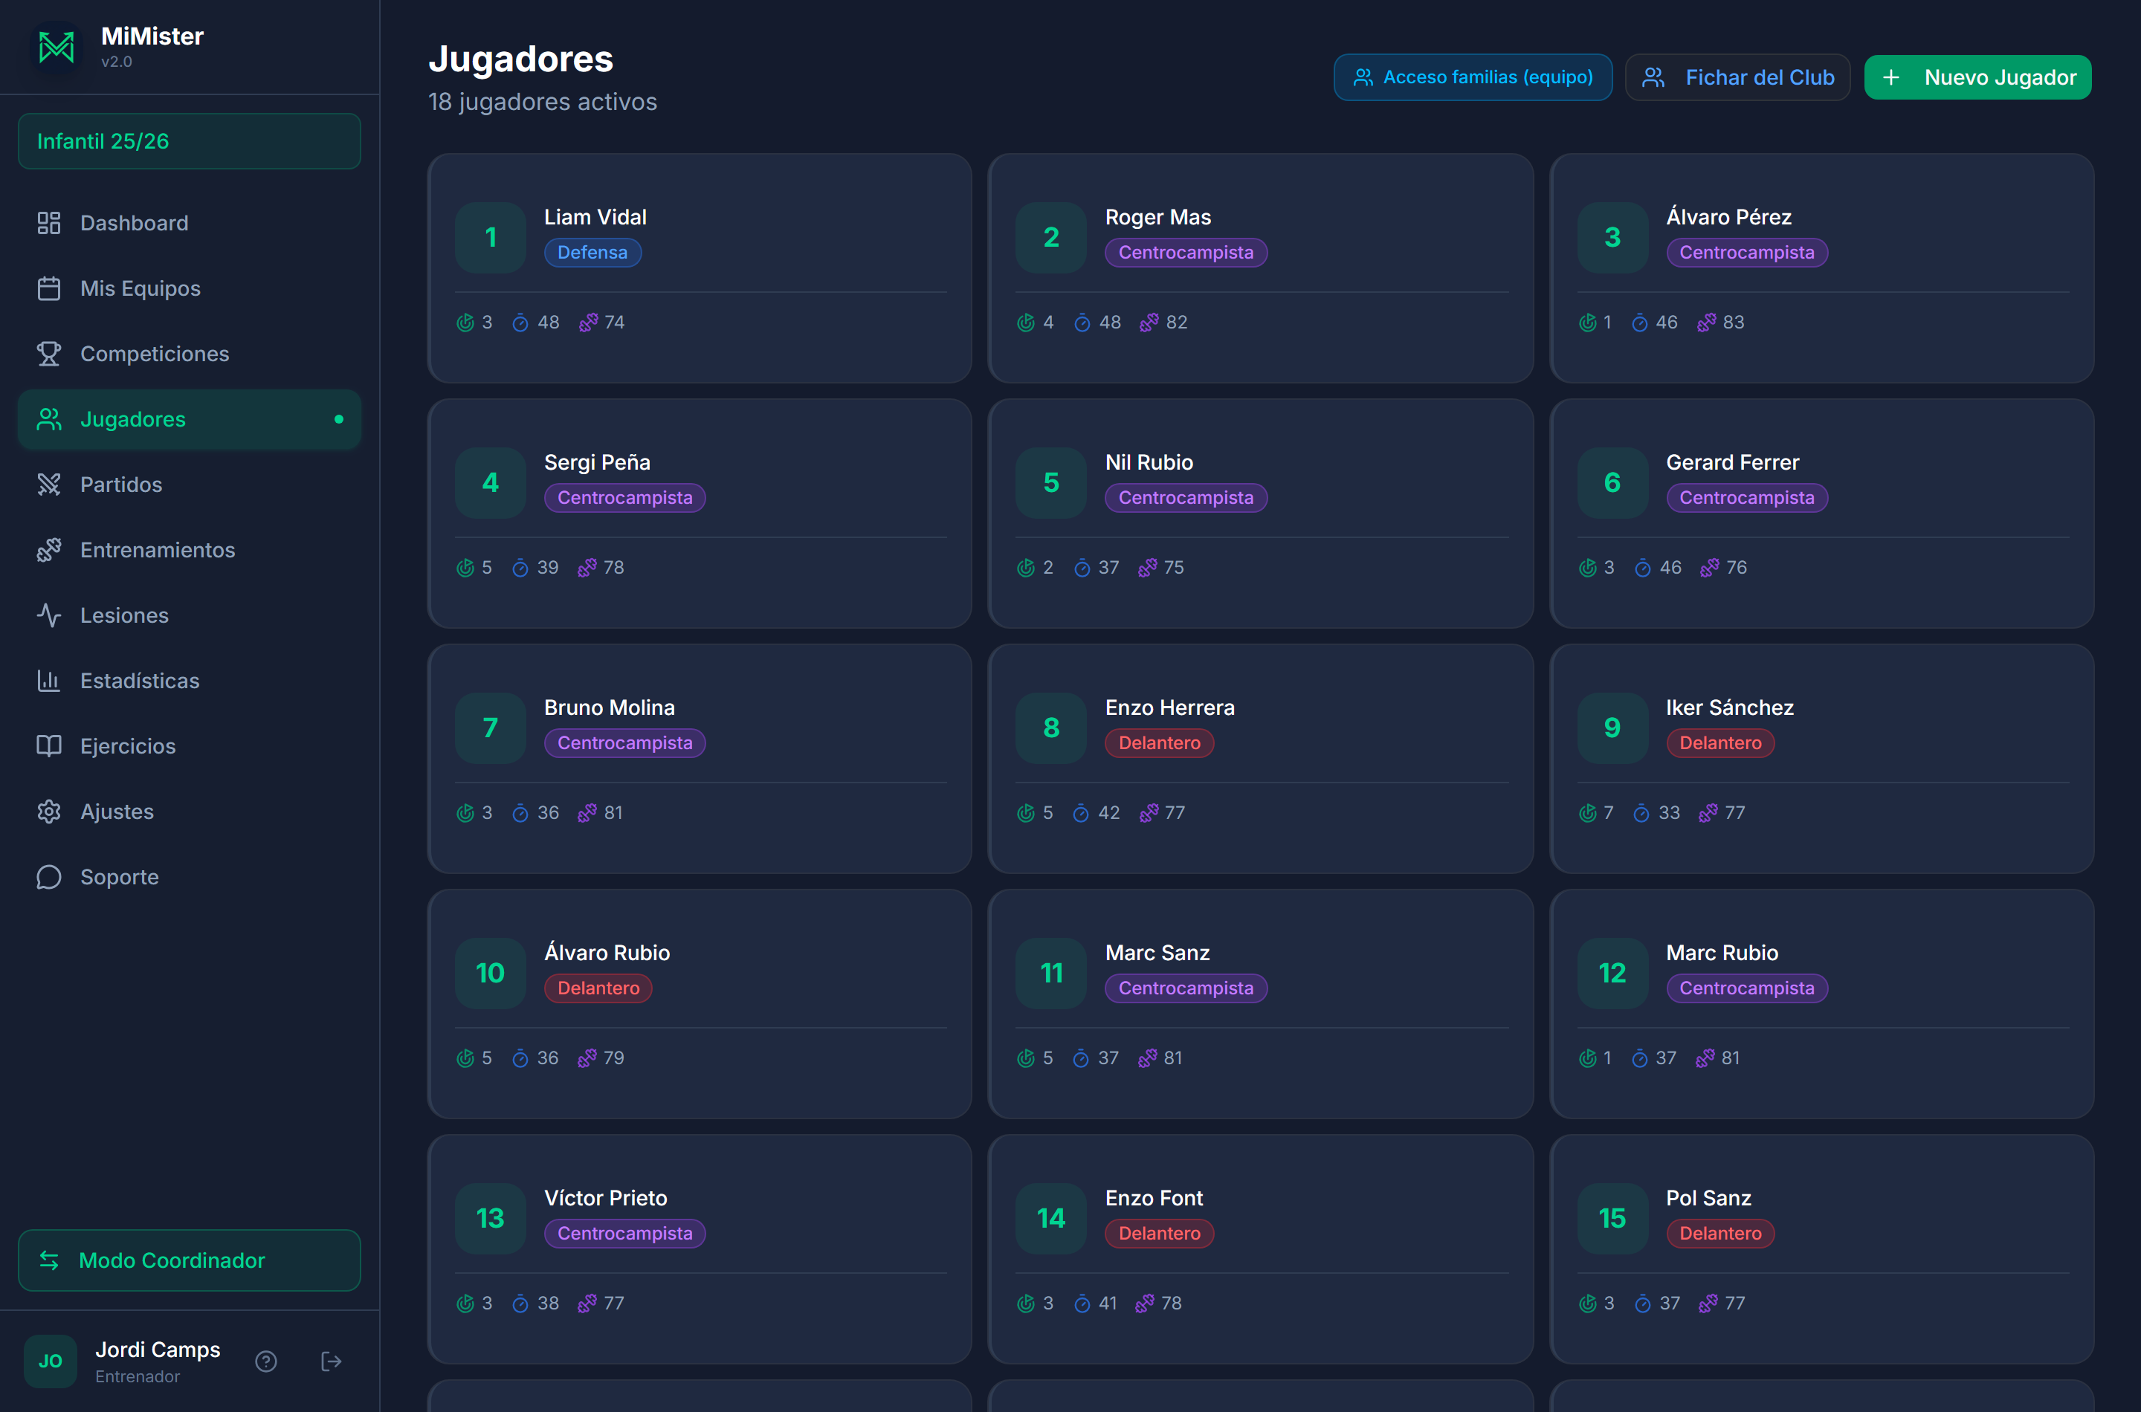Select Enzo Font player name

tap(1154, 1199)
